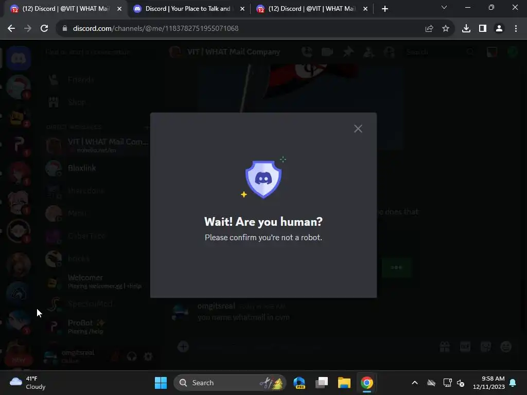This screenshot has width=527, height=395.
Task: Show user profile icon in header
Action: point(389,52)
